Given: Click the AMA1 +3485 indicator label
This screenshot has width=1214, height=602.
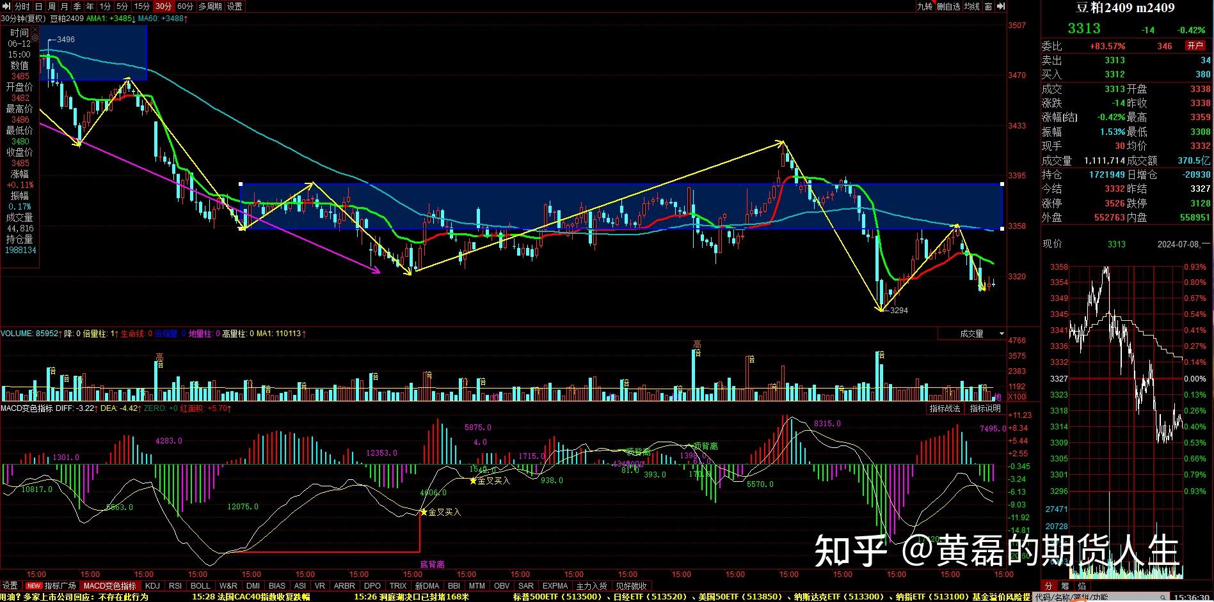Looking at the screenshot, I should (110, 19).
